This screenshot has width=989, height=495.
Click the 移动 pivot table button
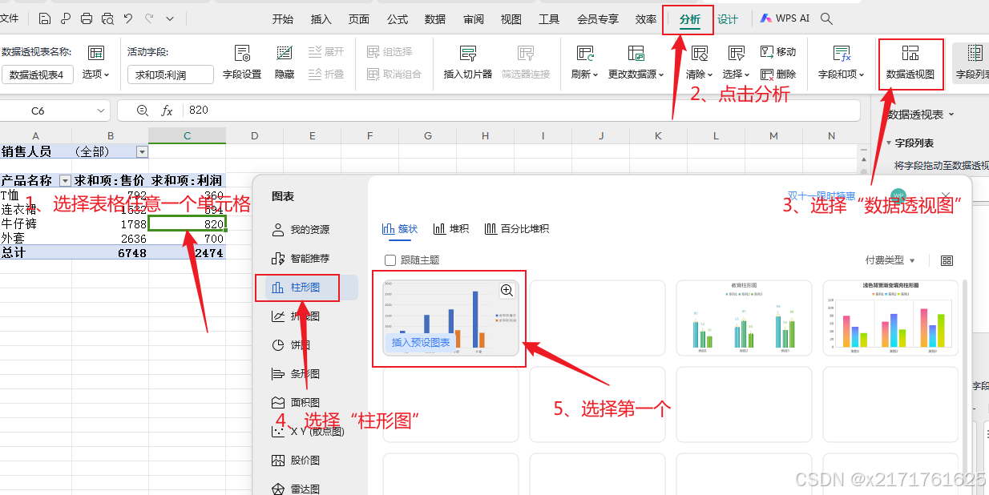pyautogui.click(x=778, y=52)
